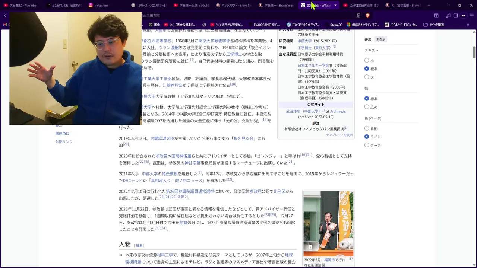
Task: Follow 神谷宗幣 link
Action: coord(193,163)
